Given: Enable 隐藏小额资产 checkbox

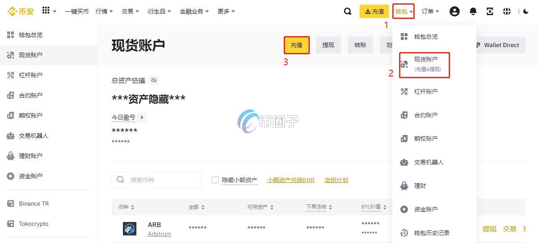Looking at the screenshot, I should click(x=215, y=180).
